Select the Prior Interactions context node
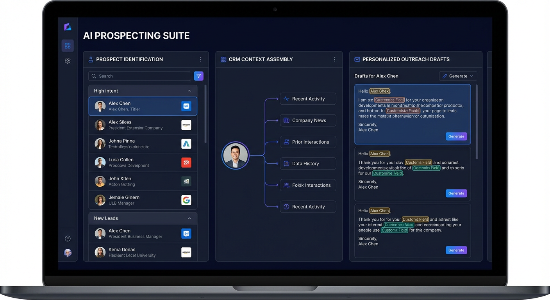 click(x=308, y=142)
